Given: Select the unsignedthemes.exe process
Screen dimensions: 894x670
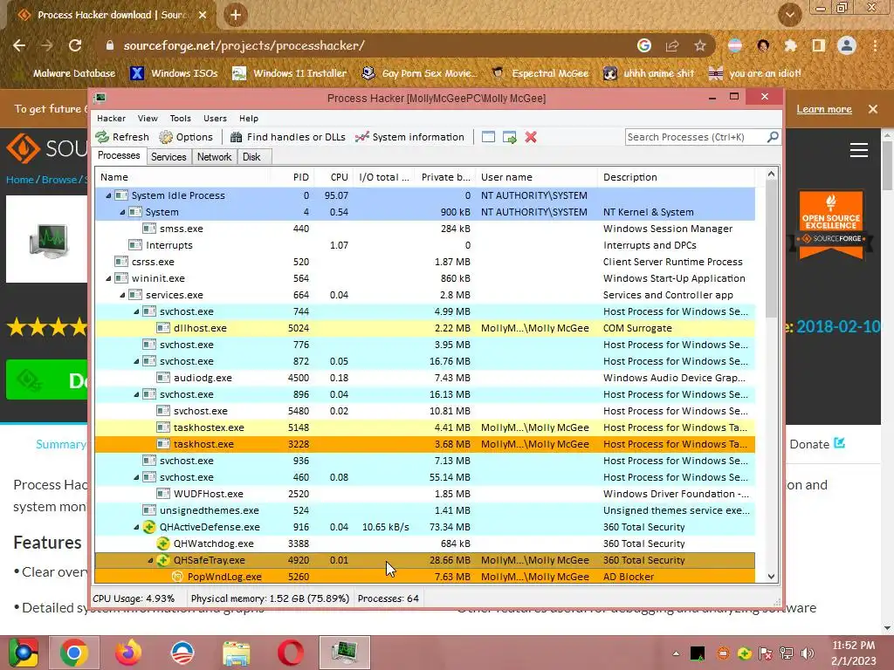Looking at the screenshot, I should pyautogui.click(x=425, y=510).
